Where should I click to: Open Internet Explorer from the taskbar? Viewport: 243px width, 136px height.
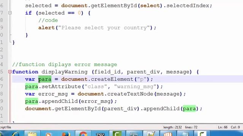point(16,133)
